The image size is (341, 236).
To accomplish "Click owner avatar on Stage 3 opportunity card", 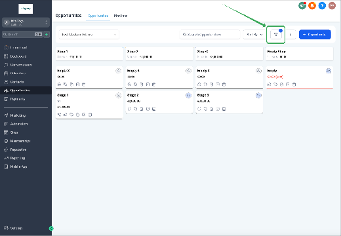I will click(258, 95).
